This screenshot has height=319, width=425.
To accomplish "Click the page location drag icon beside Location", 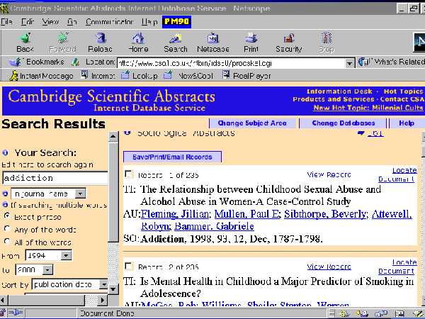I will click(76, 62).
